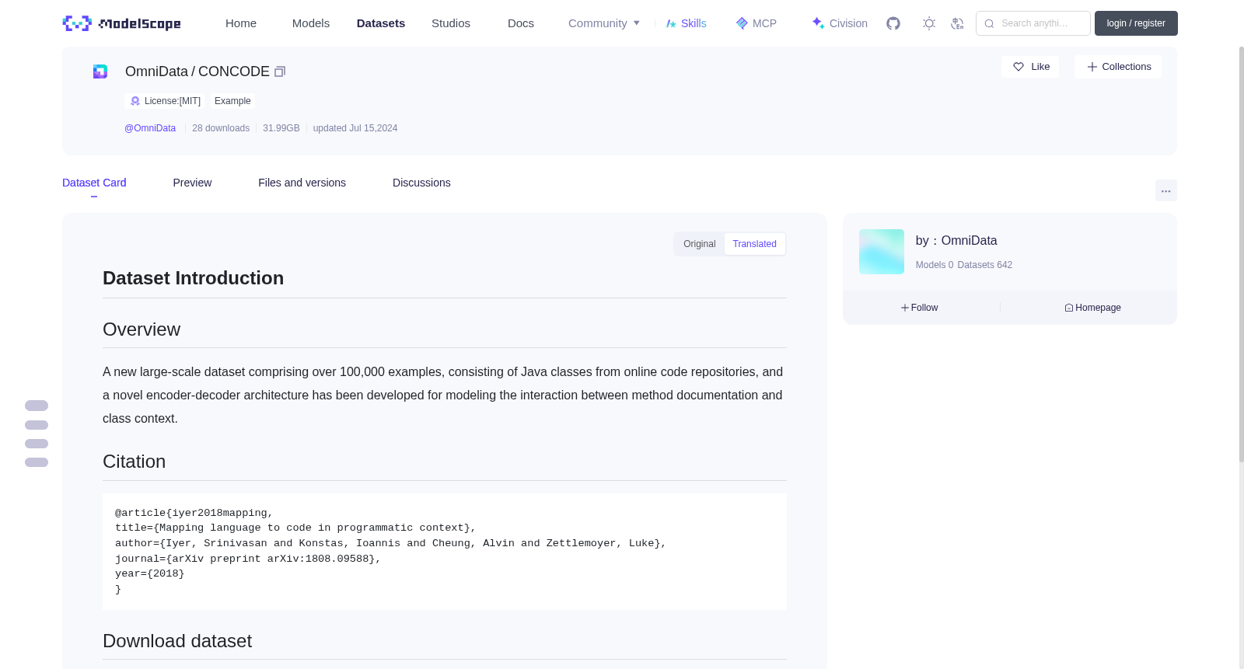Image resolution: width=1244 pixels, height=669 pixels.
Task: Click the License:[MIT] tag
Action: pyautogui.click(x=166, y=101)
